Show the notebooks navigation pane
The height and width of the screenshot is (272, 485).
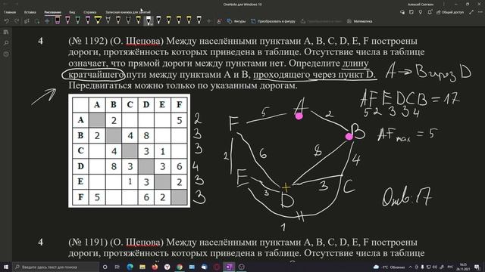click(6, 32)
